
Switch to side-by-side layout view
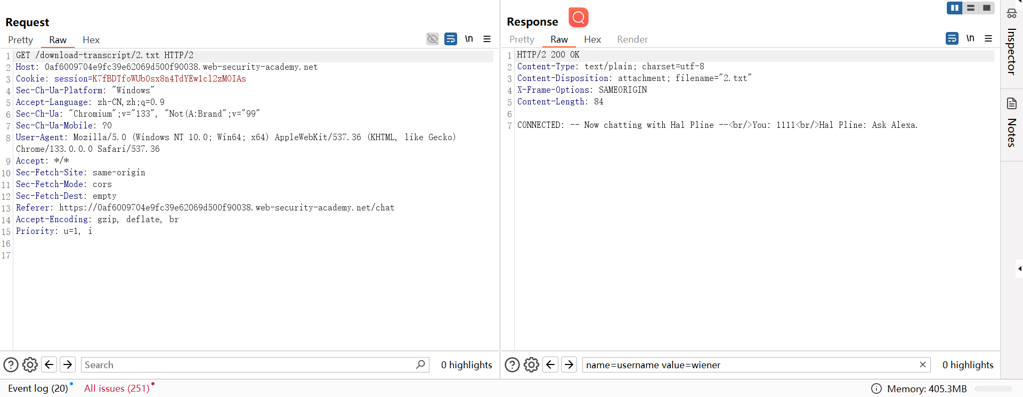[954, 8]
